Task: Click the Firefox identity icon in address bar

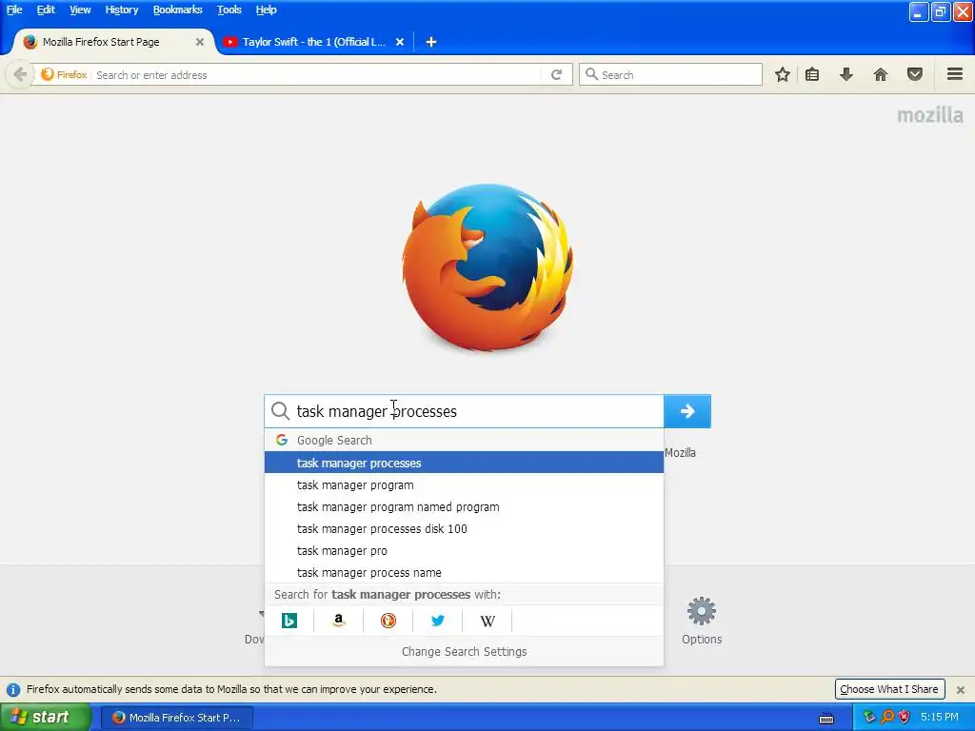Action: 48,74
